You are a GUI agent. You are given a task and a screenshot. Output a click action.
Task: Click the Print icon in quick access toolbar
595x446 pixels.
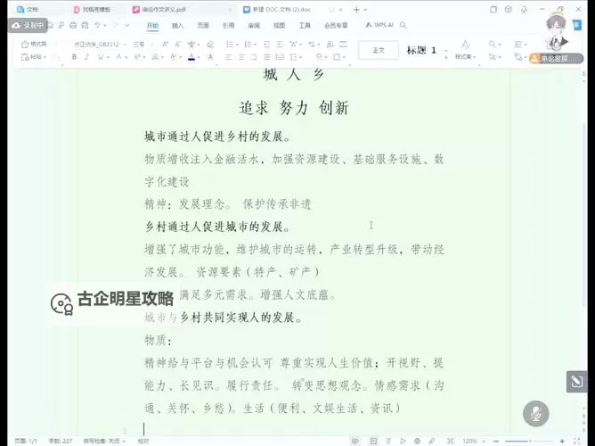pyautogui.click(x=73, y=25)
